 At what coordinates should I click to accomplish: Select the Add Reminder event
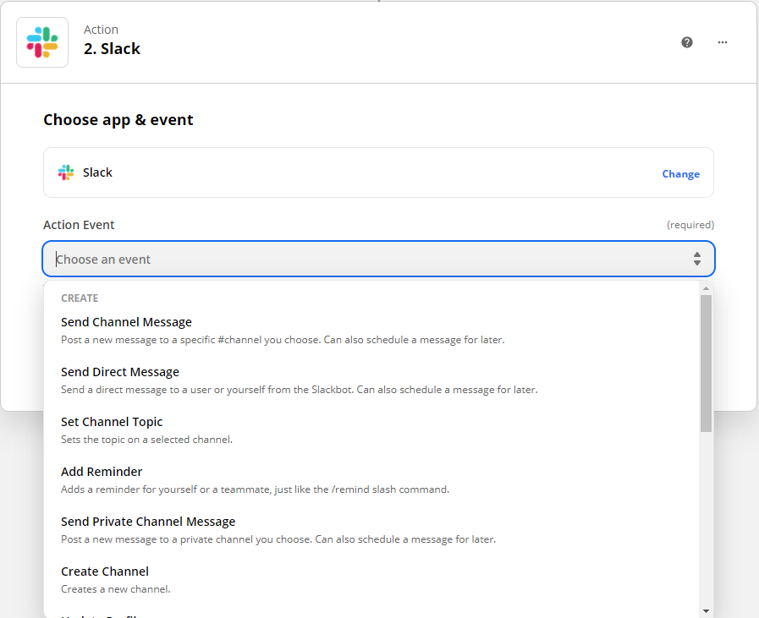102,472
